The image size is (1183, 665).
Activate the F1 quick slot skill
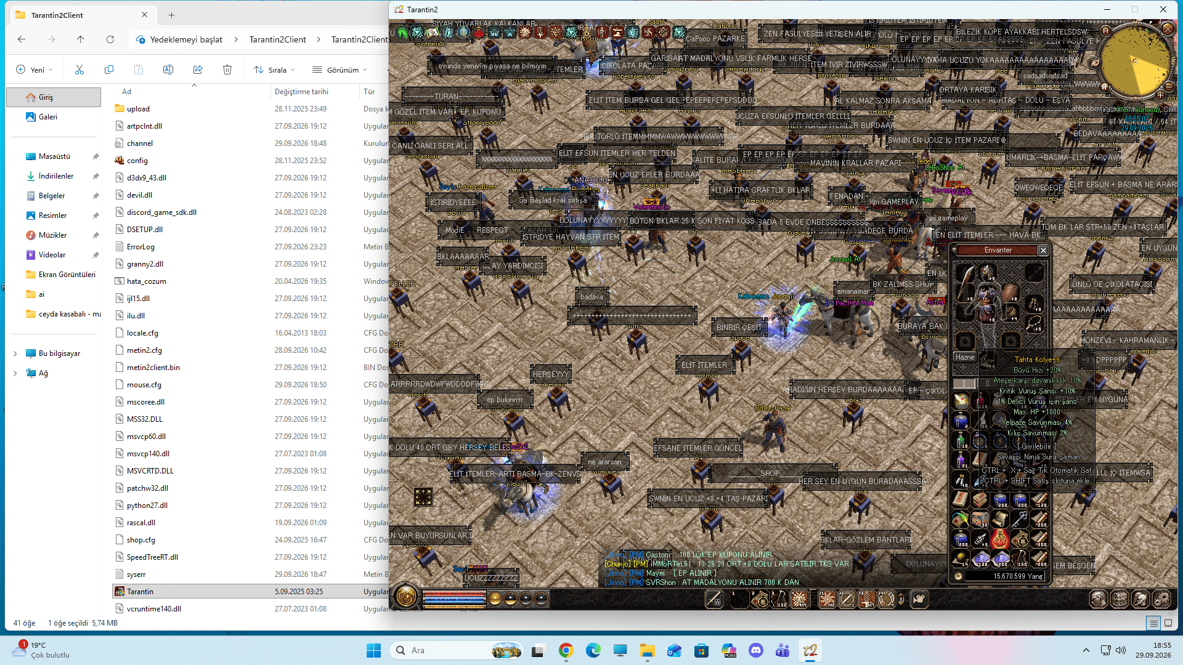click(827, 598)
